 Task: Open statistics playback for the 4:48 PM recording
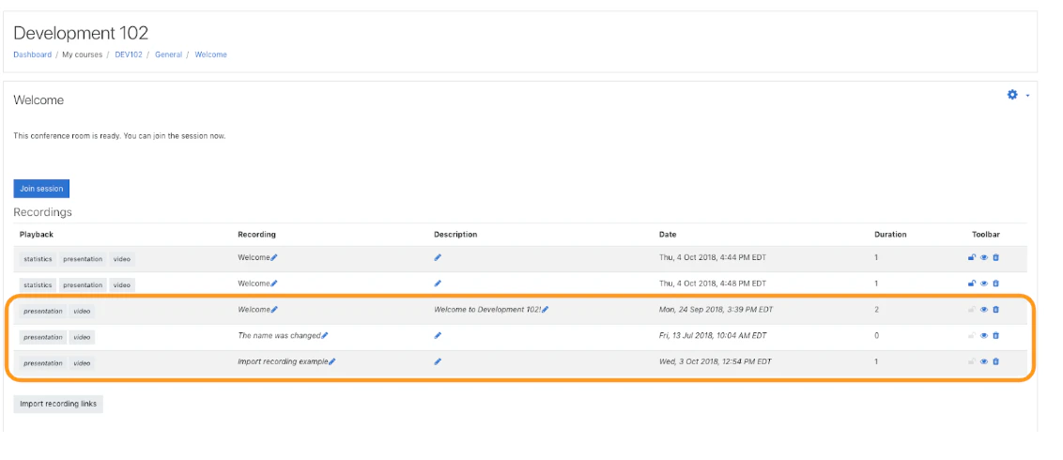click(x=38, y=285)
